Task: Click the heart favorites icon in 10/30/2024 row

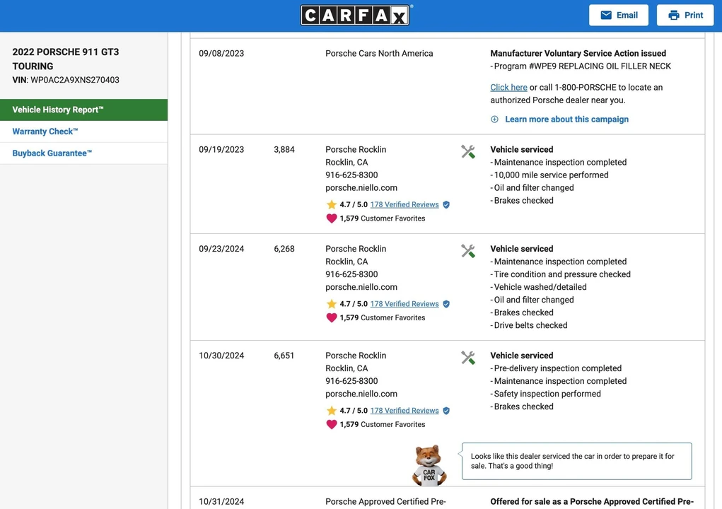Action: (332, 425)
